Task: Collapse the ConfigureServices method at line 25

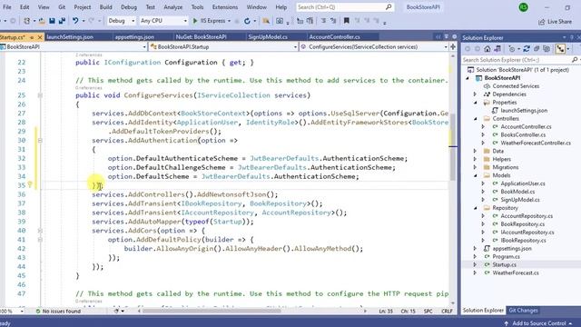Action: (40, 95)
